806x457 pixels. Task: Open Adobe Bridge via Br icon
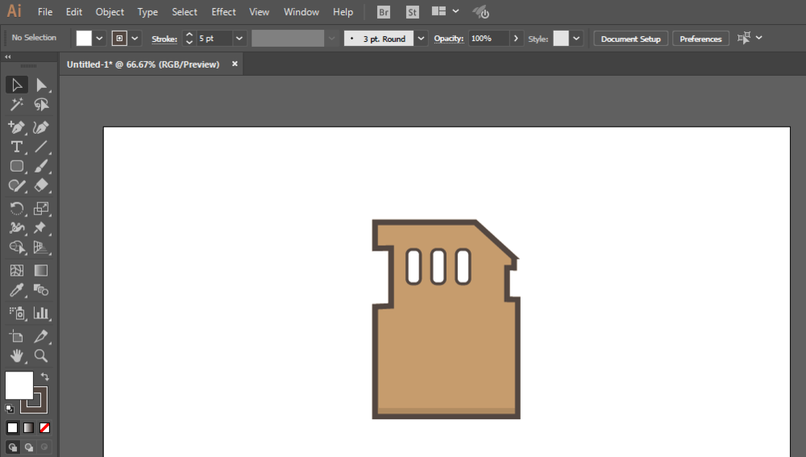tap(384, 12)
